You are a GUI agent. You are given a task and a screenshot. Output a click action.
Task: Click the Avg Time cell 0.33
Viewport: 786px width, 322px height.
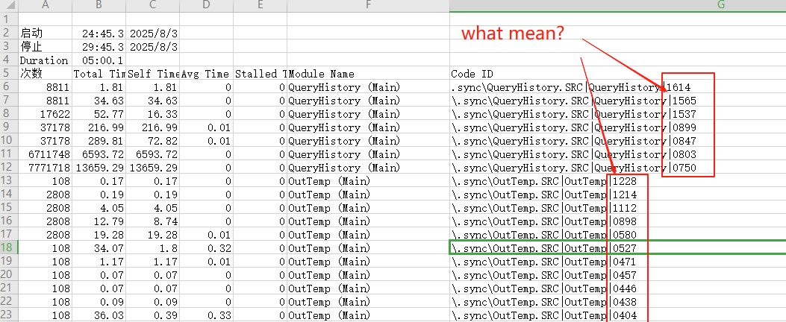206,315
